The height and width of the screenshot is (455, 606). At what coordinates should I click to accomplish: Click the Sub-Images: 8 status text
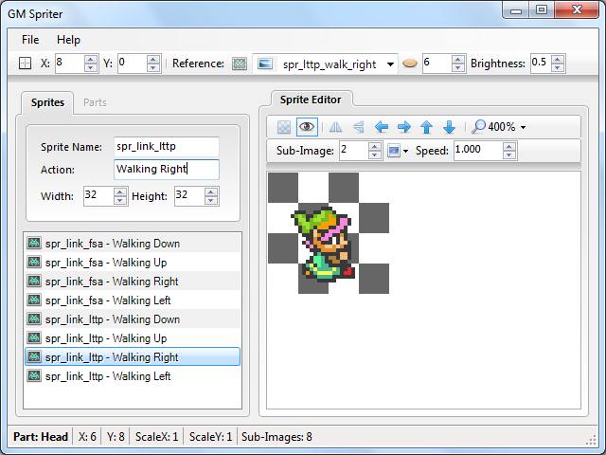coord(276,437)
